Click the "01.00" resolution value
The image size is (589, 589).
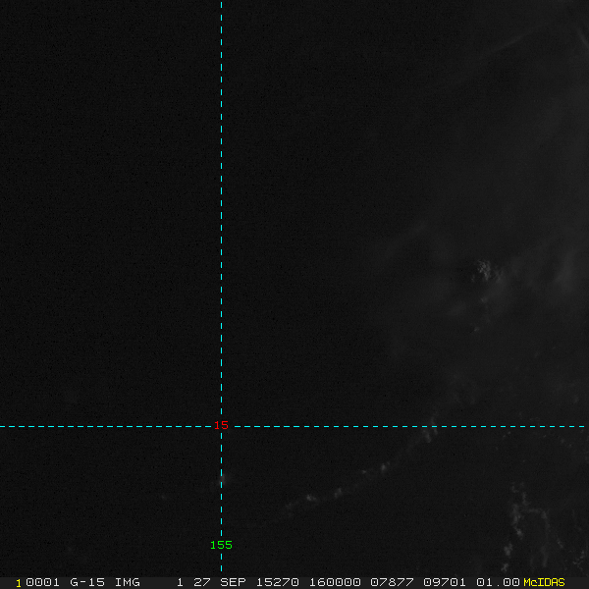[498, 582]
